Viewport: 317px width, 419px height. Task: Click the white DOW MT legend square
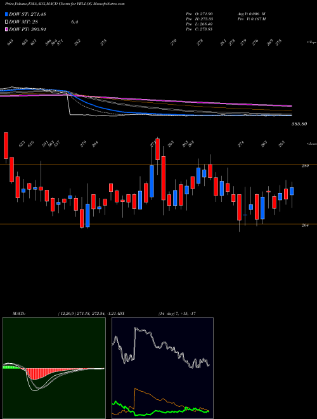pyautogui.click(x=6, y=22)
